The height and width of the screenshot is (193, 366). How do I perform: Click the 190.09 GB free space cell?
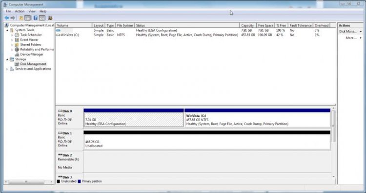coord(265,35)
